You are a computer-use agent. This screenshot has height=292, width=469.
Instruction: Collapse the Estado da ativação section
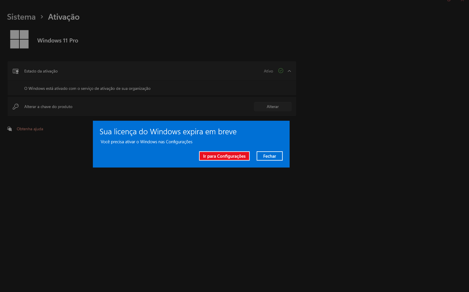coord(289,71)
